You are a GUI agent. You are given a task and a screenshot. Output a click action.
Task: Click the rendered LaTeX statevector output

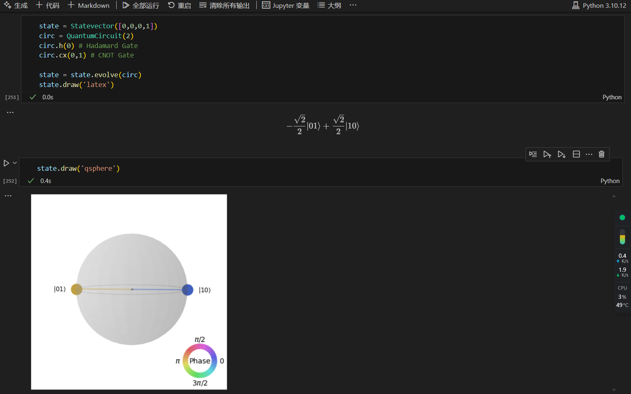pos(323,126)
